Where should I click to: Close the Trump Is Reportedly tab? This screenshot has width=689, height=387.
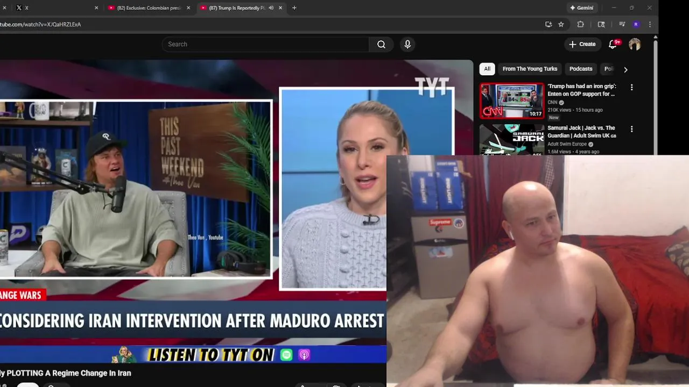pyautogui.click(x=280, y=8)
